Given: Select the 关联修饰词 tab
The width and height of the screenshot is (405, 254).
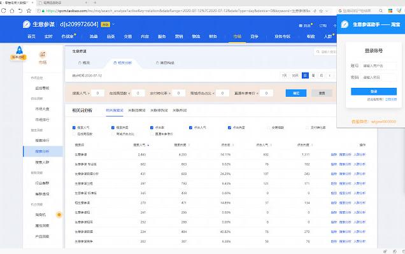Looking at the screenshot, I should pos(159,110).
